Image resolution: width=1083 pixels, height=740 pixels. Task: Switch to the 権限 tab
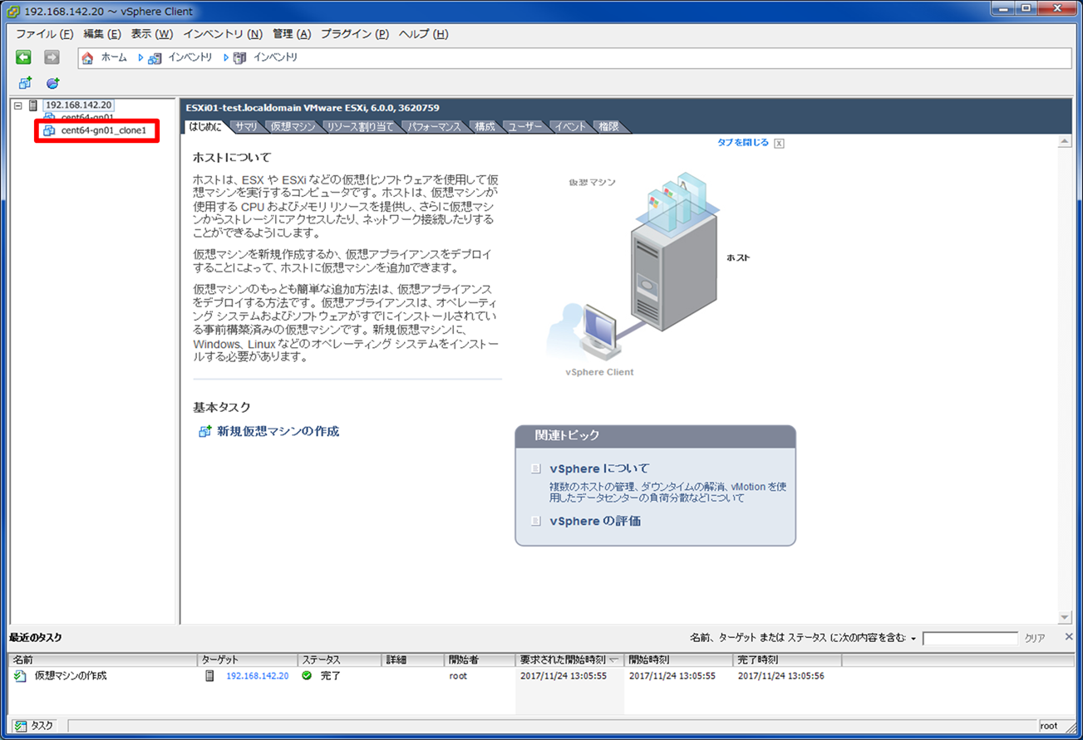608,127
